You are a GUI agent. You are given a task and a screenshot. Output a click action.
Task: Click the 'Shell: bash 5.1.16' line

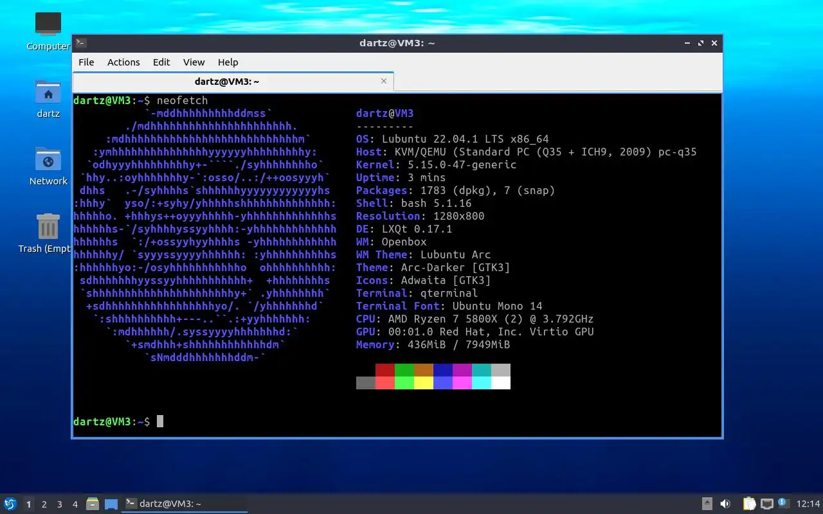pos(414,203)
